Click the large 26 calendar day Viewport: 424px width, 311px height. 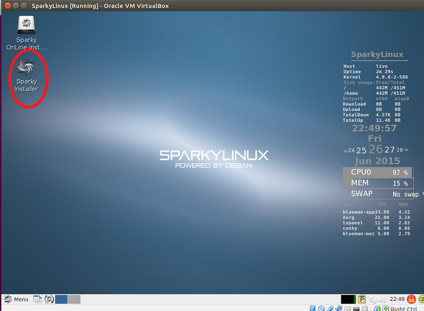(x=376, y=150)
